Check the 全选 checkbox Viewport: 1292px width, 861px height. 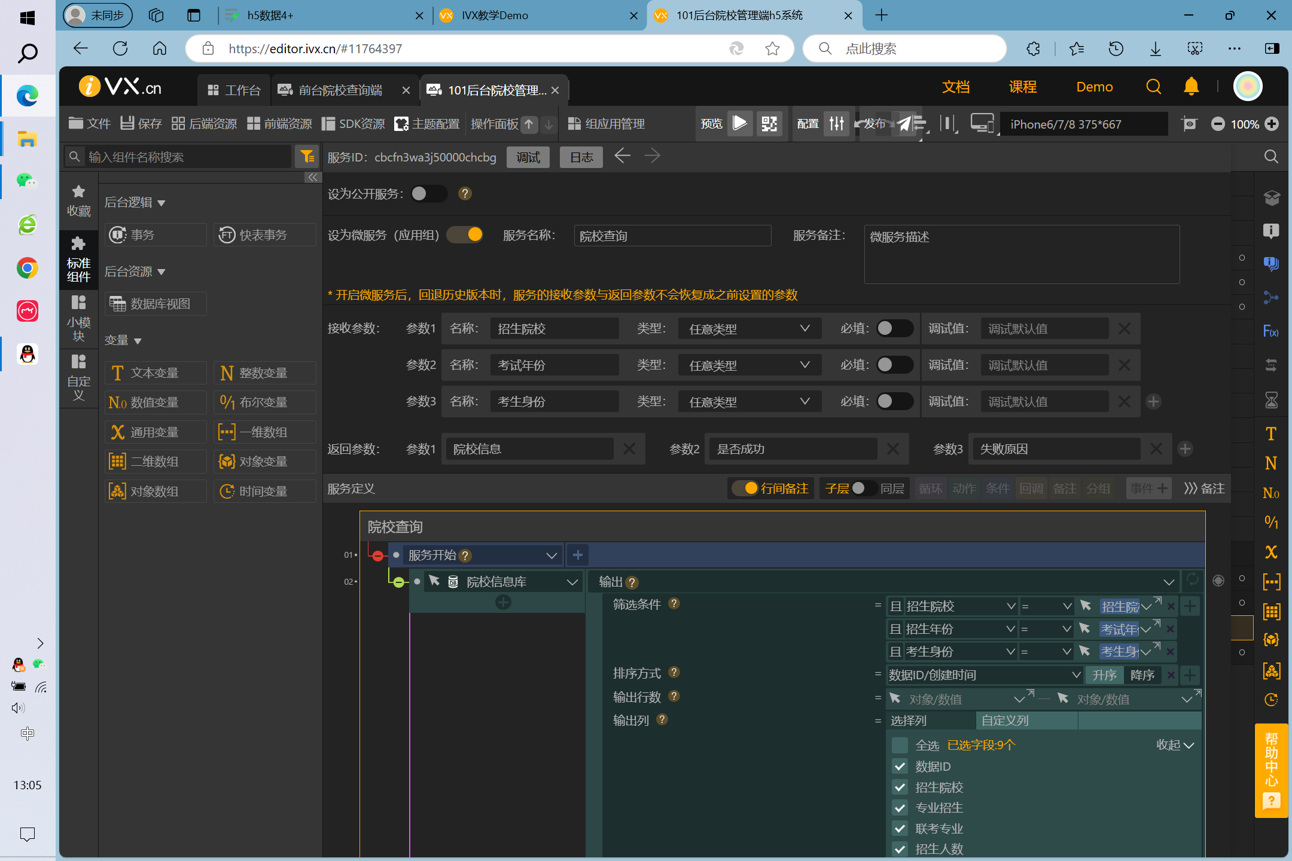pos(900,745)
